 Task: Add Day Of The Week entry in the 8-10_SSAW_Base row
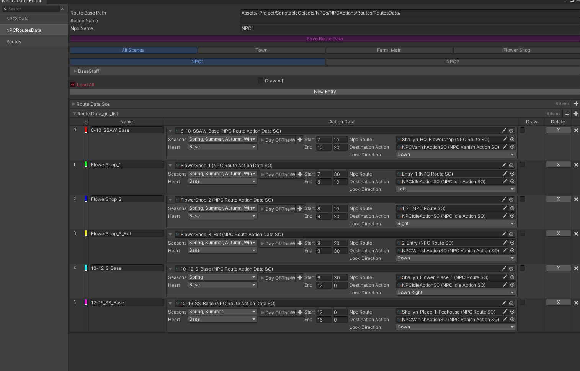(x=300, y=140)
